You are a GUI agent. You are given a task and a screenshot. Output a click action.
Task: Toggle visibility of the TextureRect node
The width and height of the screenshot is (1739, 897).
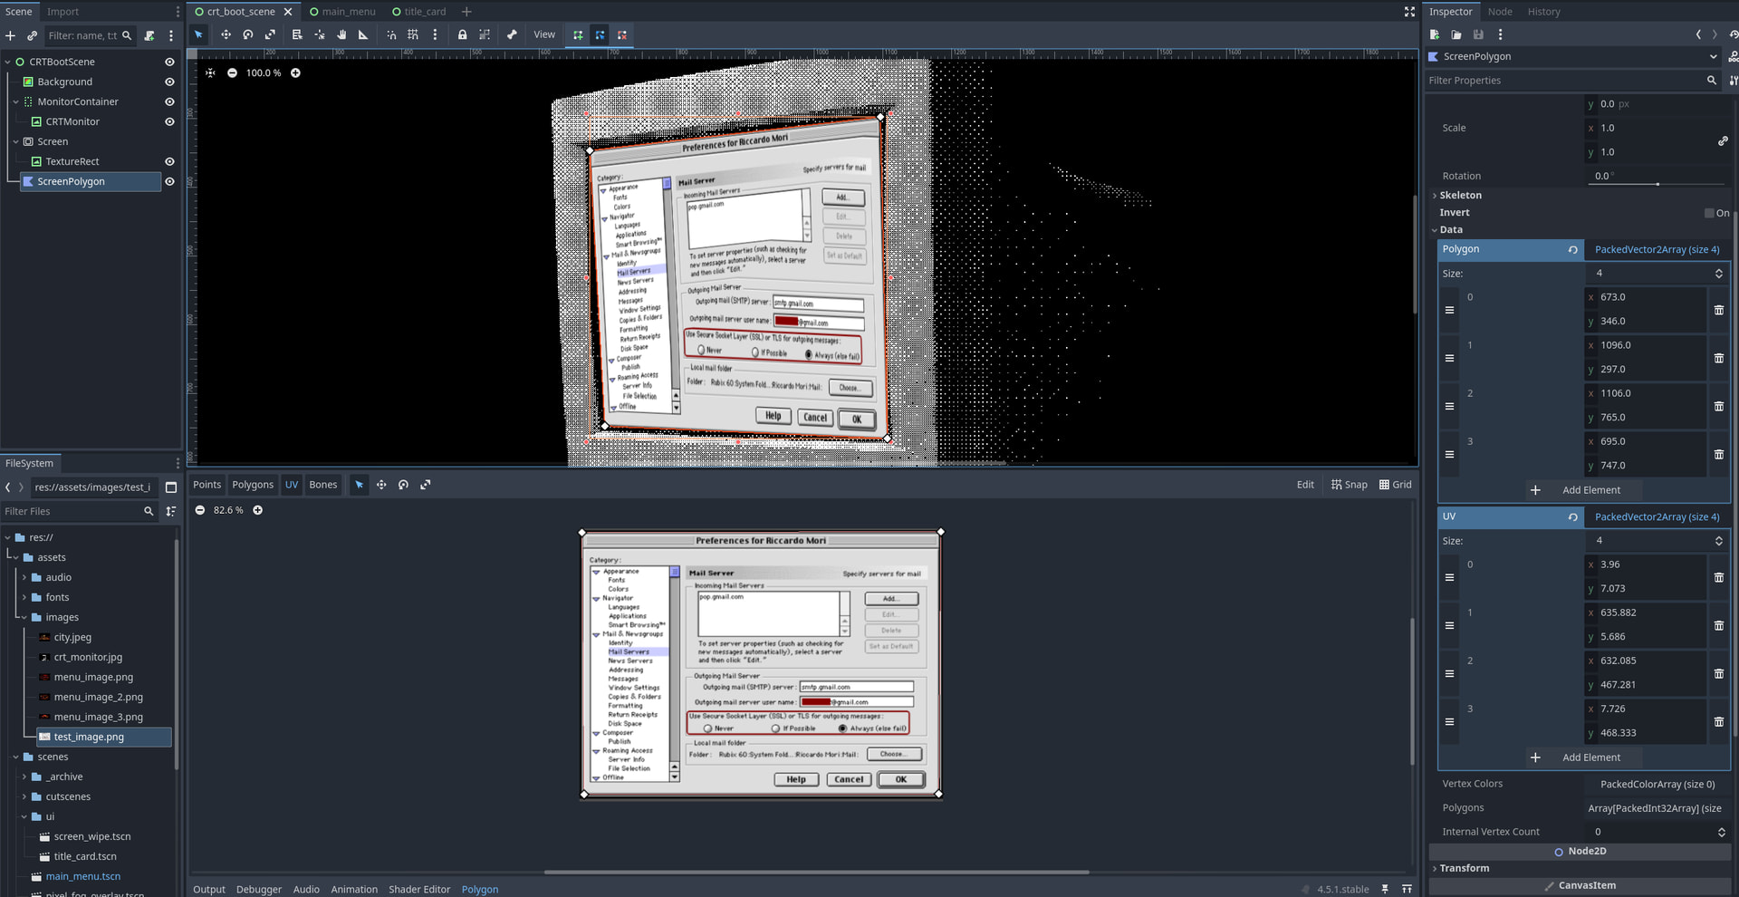(169, 161)
